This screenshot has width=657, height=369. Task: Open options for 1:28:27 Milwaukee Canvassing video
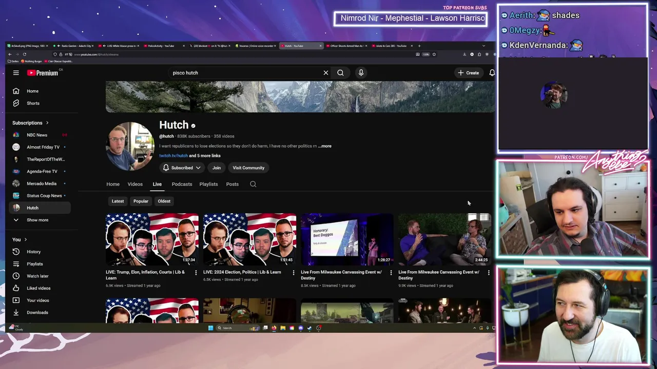pos(391,273)
